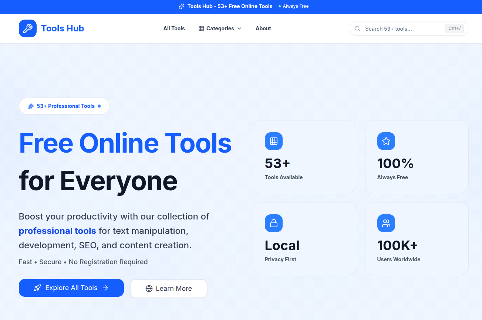Click the star icon on the Always Free card

click(x=386, y=141)
